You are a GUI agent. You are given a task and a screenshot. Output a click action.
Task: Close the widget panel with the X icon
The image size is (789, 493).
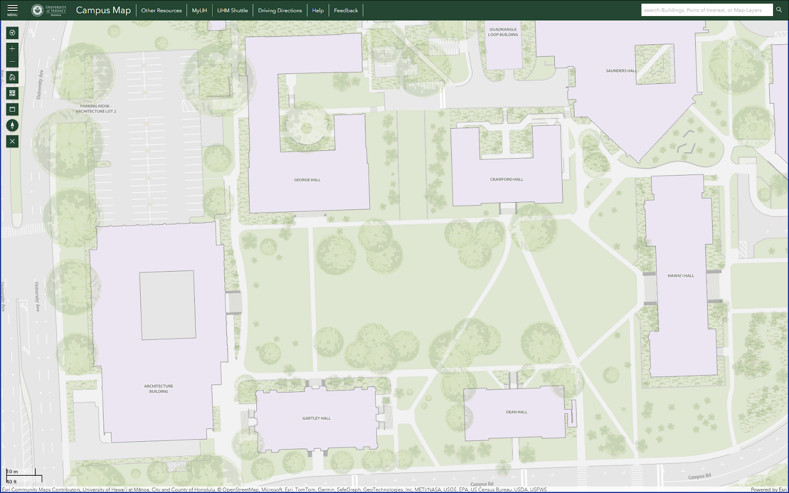click(x=12, y=141)
